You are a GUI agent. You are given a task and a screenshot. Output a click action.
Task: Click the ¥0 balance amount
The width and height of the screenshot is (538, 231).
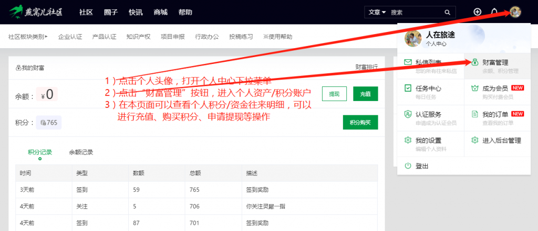click(x=47, y=94)
